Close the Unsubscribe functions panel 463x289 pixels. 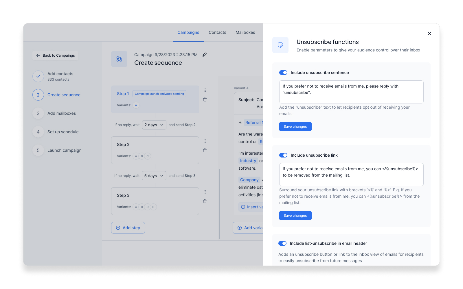point(429,34)
